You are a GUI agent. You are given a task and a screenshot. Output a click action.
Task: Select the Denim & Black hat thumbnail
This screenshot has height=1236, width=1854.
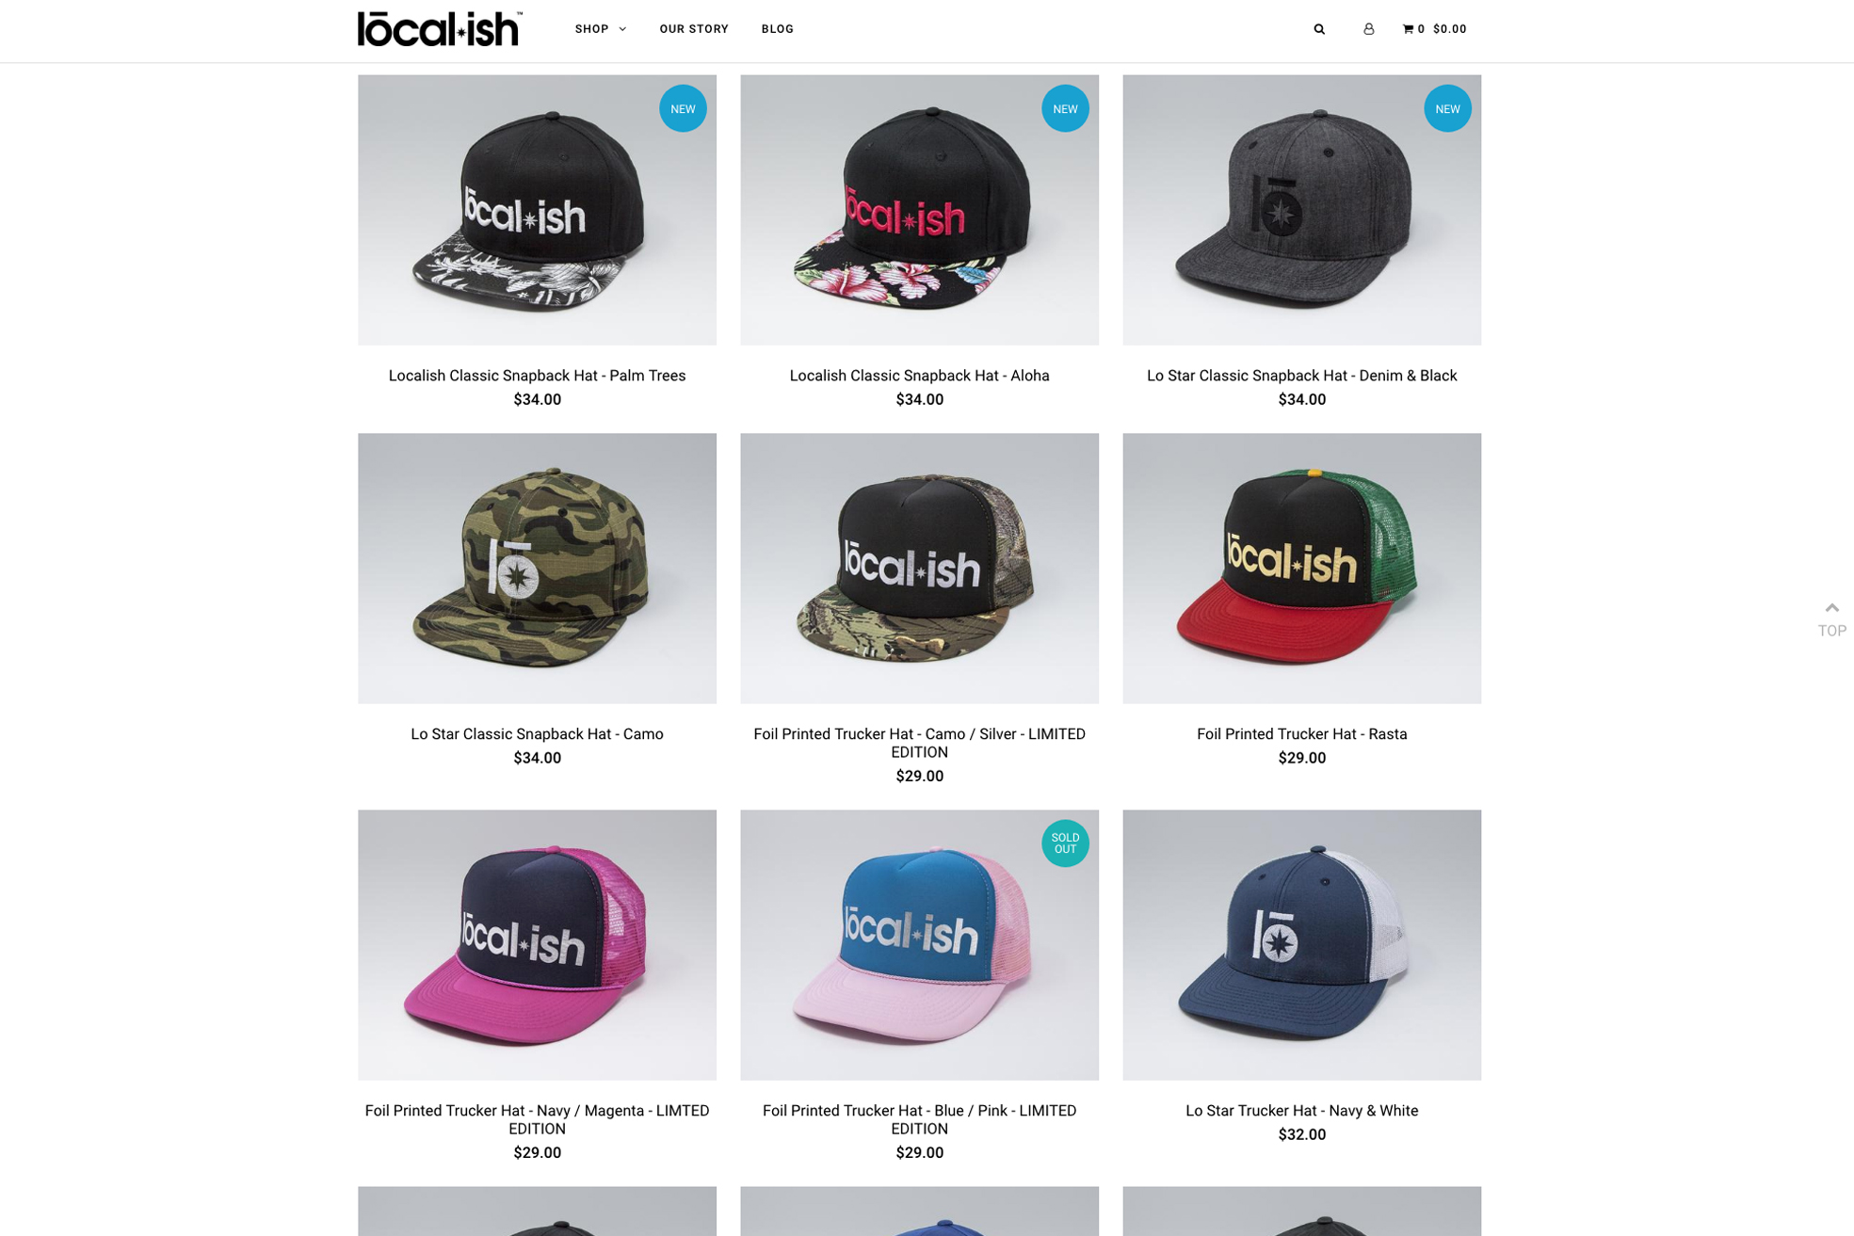click(1301, 210)
